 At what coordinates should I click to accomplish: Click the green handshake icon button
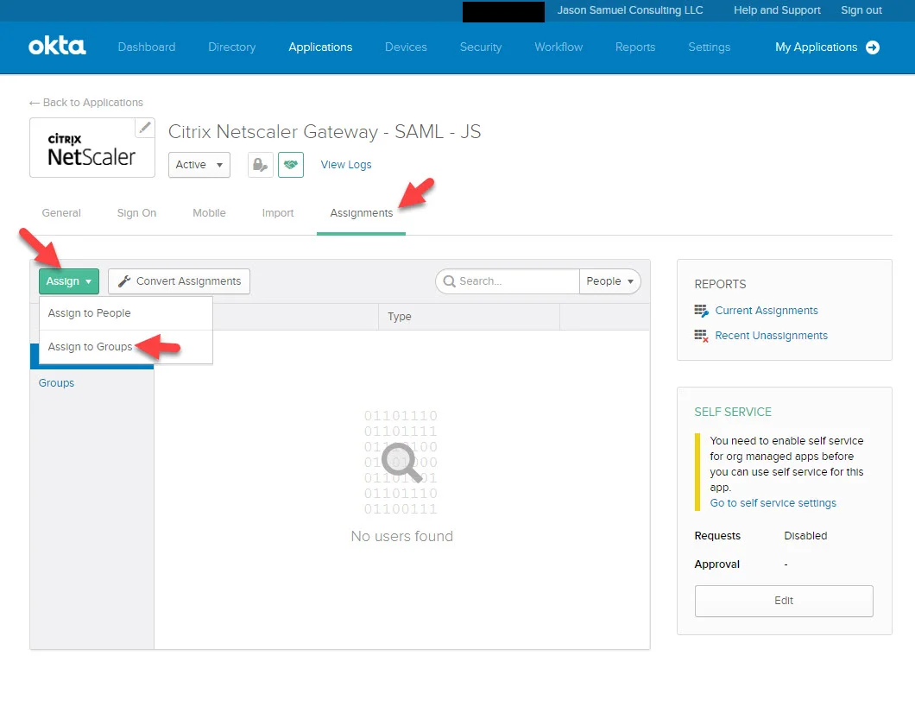[x=291, y=165]
